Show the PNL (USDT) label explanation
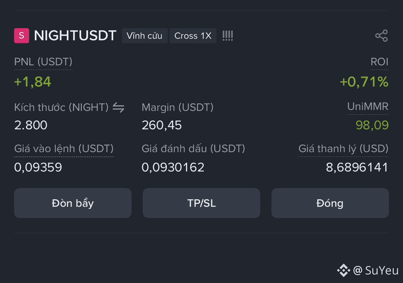The image size is (403, 283). [x=43, y=62]
